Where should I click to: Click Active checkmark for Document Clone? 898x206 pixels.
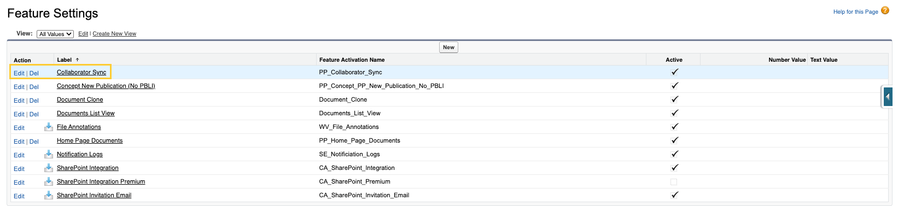pyautogui.click(x=674, y=99)
